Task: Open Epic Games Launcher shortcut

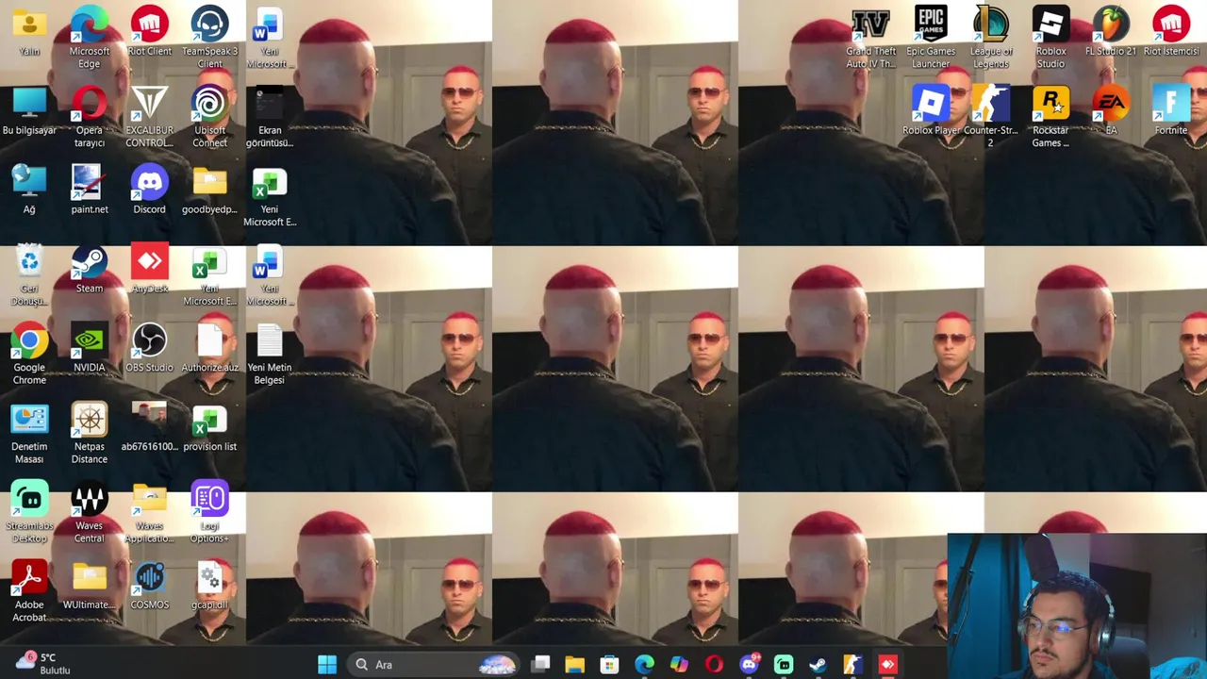Action: [931, 37]
